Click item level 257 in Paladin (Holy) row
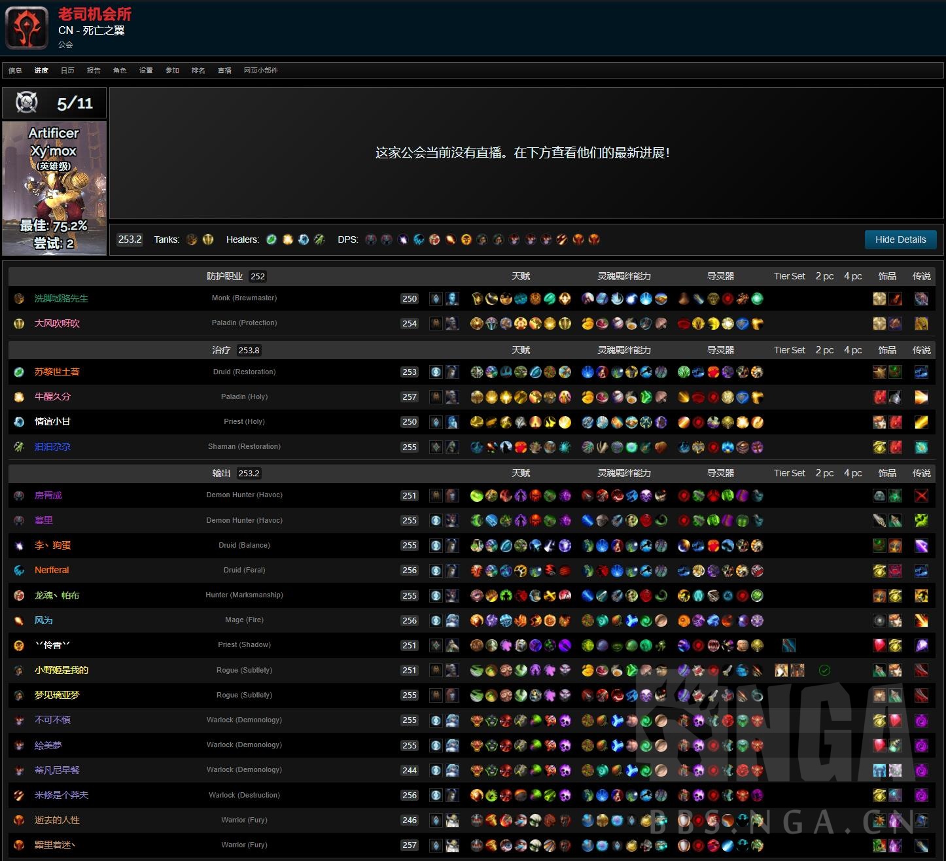Image resolution: width=946 pixels, height=861 pixels. (410, 396)
